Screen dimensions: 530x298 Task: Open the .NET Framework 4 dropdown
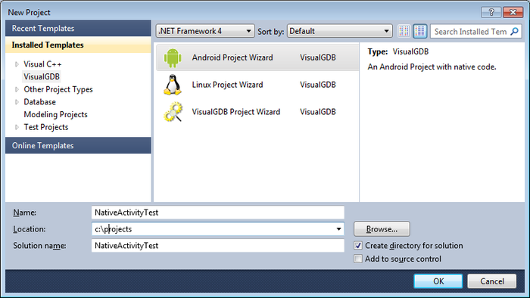(x=205, y=31)
